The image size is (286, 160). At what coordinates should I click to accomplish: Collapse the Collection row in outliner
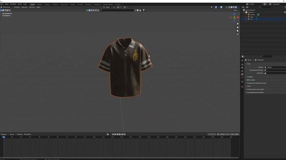pos(244,12)
